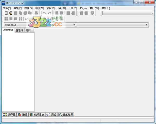Click the Add to project toolbar icon
The height and width of the screenshot is (124, 156).
point(81,13)
